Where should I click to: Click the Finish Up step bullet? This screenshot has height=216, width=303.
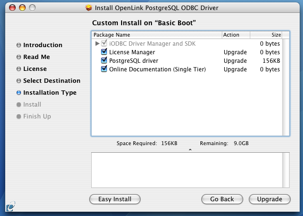(19, 117)
